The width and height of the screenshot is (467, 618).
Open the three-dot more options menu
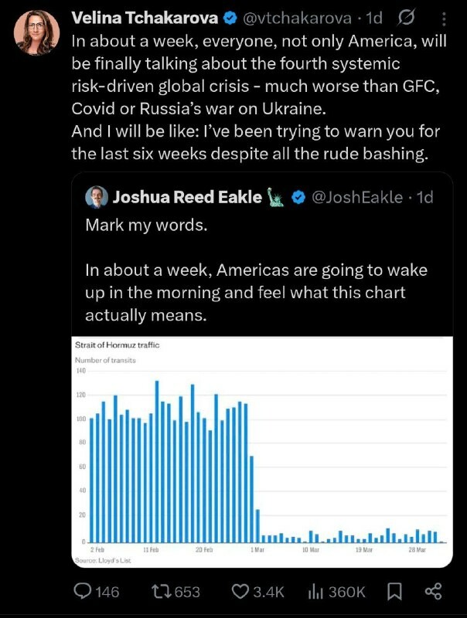click(442, 18)
